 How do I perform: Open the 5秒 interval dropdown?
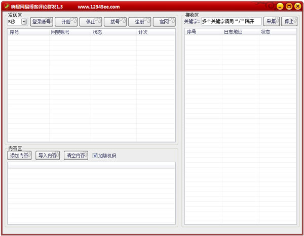(24, 22)
